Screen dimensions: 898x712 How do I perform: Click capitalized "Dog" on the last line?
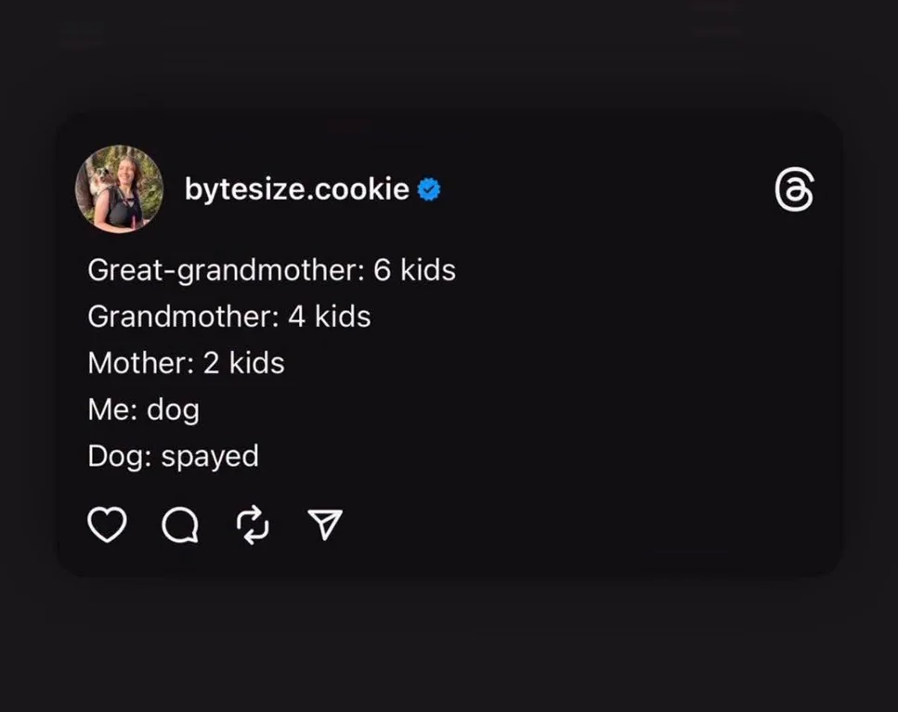click(116, 456)
